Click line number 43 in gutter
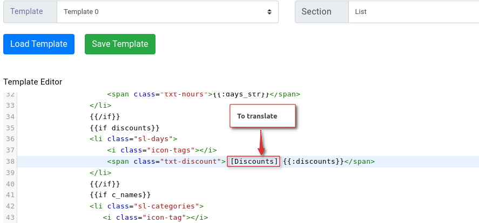The width and height of the screenshot is (479, 223). pyautogui.click(x=10, y=218)
